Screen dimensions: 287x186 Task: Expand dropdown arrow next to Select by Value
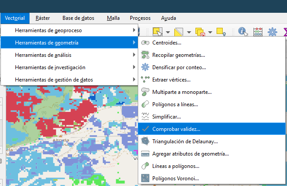pos(189,32)
